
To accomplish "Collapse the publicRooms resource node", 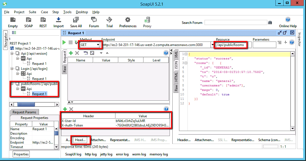I will tap(12, 84).
